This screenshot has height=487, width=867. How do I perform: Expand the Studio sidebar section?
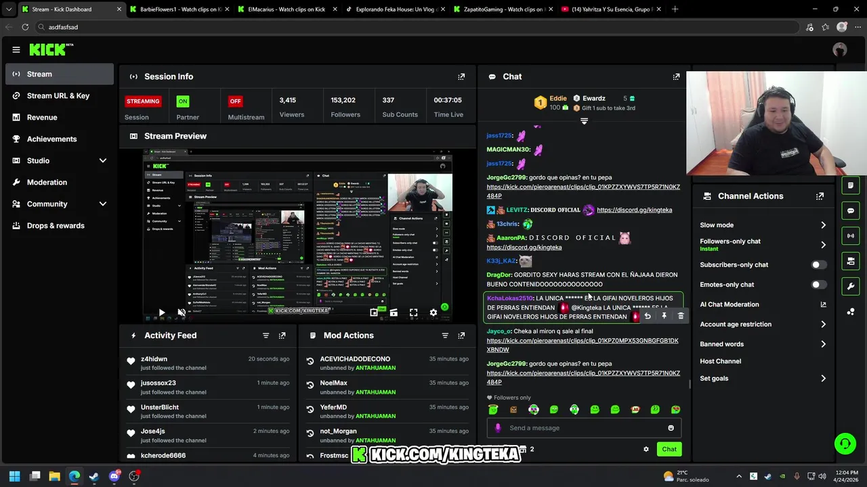click(x=103, y=160)
